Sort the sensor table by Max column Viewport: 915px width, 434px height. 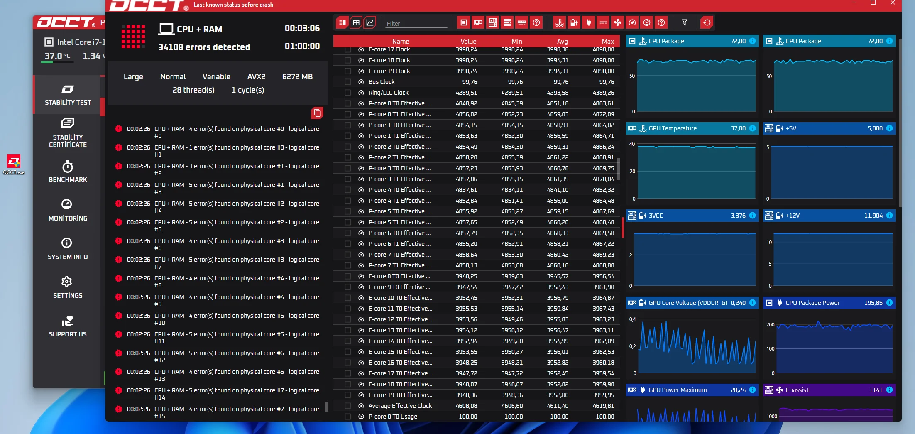(x=608, y=41)
